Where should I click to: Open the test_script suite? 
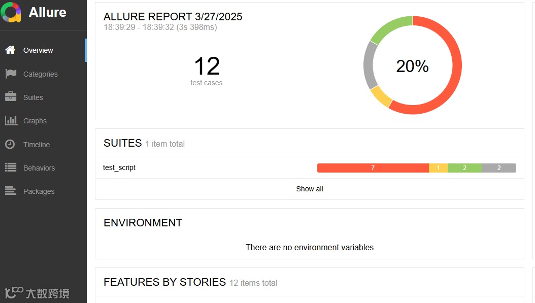pyautogui.click(x=119, y=167)
